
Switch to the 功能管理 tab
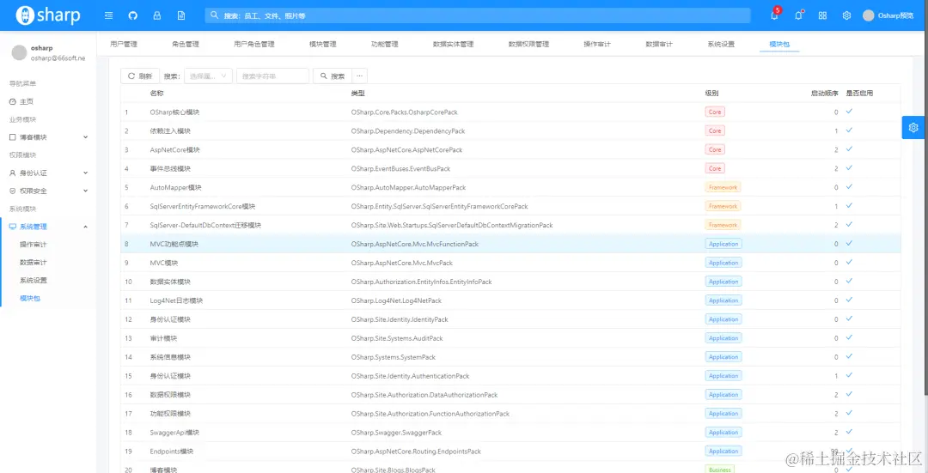pos(384,45)
